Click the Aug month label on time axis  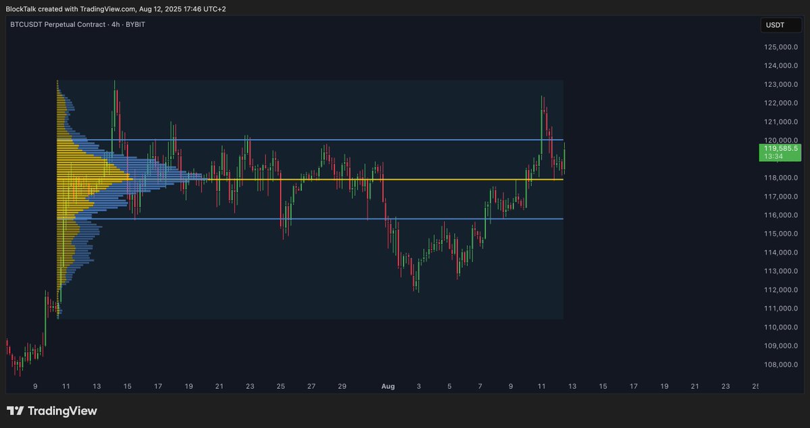[387, 387]
